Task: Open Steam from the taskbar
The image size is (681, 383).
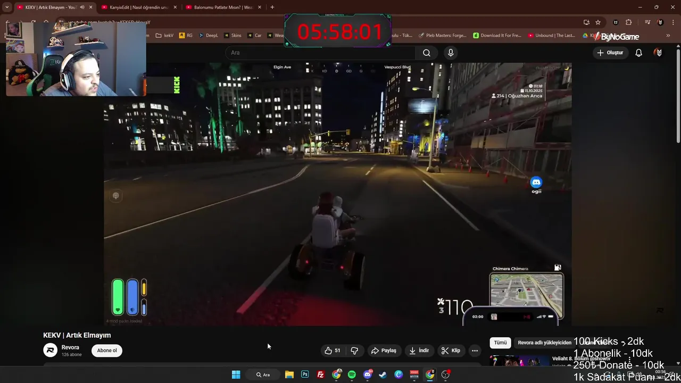Action: pyautogui.click(x=383, y=374)
